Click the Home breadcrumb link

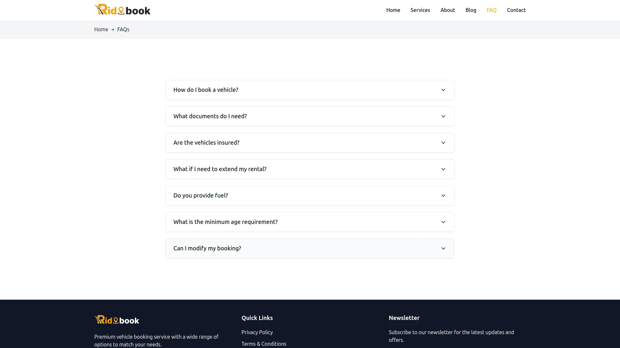point(101,29)
